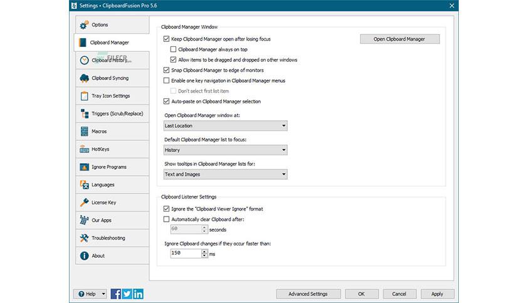Click the Tray Icon Settings clipboard icon
The height and width of the screenshot is (303, 524).
(84, 96)
